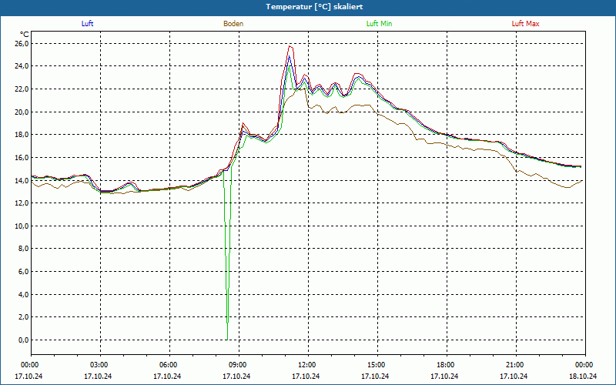Click the 18:00 time axis label

[447, 365]
